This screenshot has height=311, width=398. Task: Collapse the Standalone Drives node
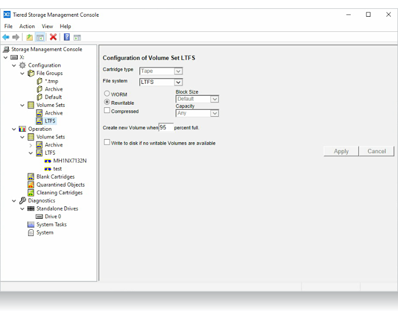click(x=22, y=209)
